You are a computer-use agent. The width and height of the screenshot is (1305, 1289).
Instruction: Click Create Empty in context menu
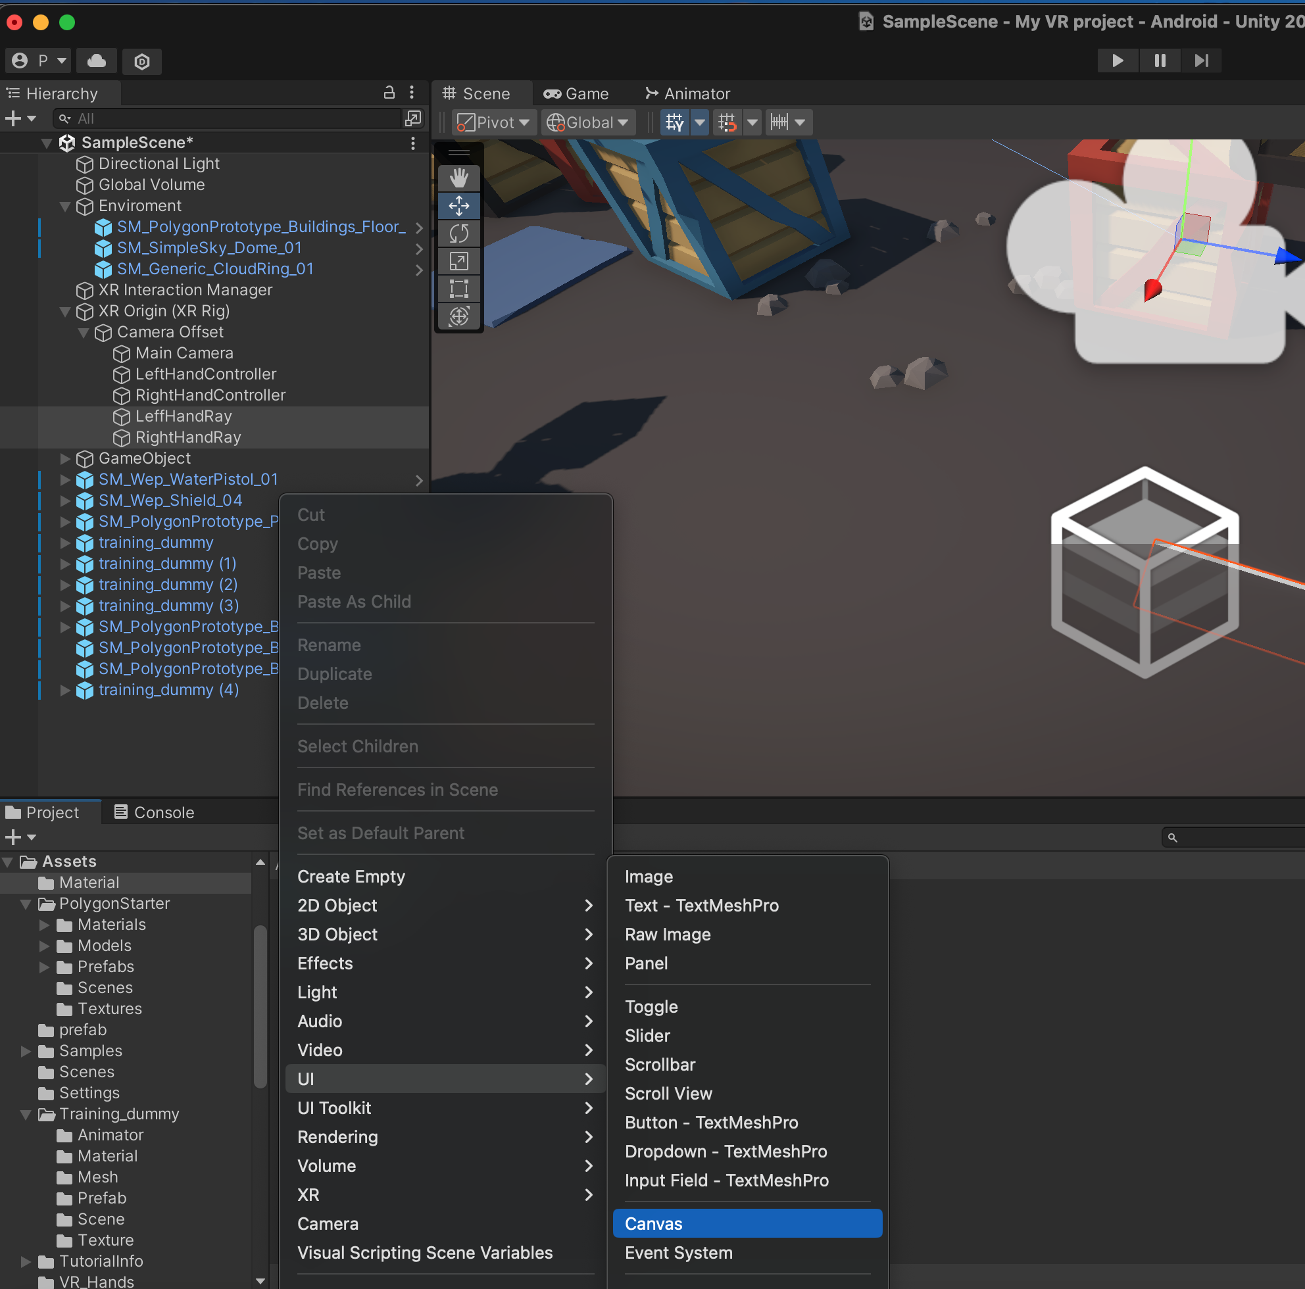tap(351, 876)
